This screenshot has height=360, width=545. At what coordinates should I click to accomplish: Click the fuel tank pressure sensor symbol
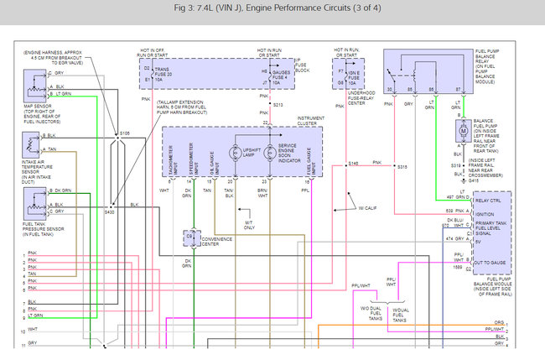coord(34,203)
